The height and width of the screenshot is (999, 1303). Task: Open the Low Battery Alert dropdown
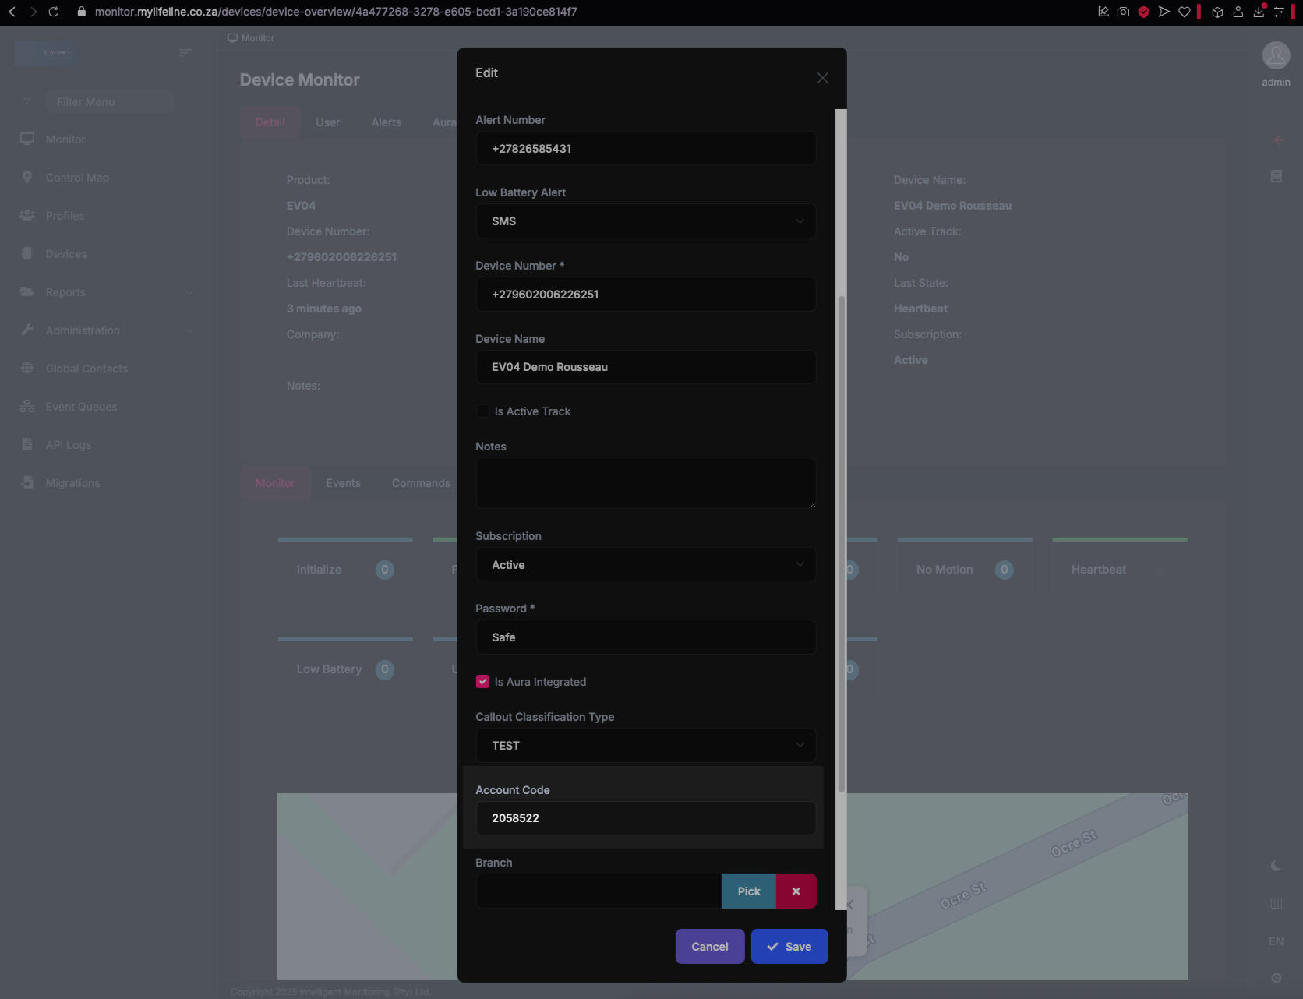click(645, 221)
